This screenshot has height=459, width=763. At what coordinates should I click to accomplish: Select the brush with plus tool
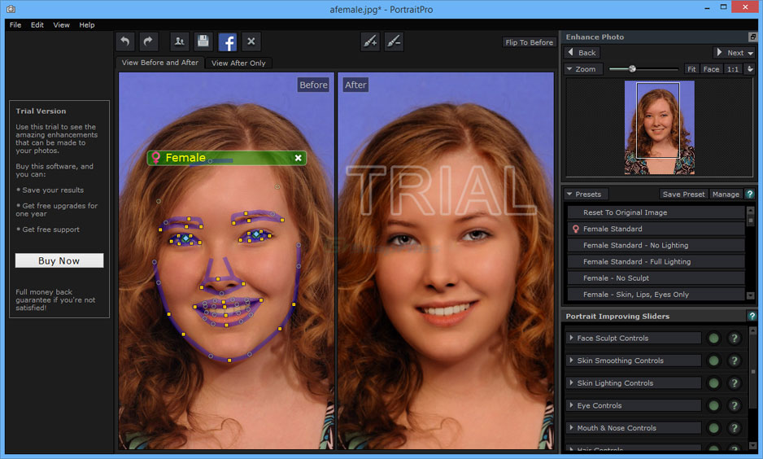370,42
